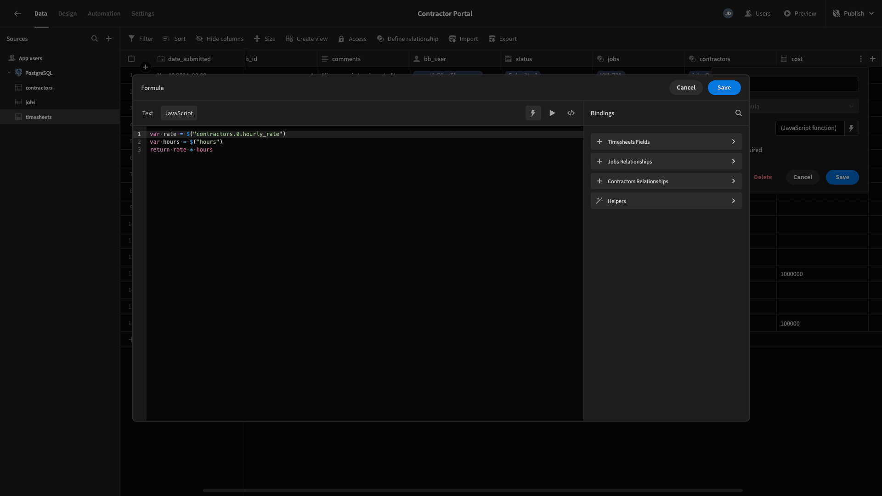The image size is (882, 496).
Task: Switch to the JavaScript tab in Formula editor
Action: [x=179, y=113]
